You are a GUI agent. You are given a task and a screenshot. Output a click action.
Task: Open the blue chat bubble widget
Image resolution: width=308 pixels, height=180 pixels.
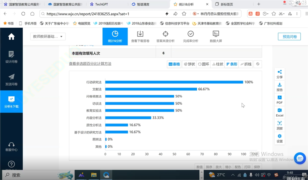(x=300, y=158)
